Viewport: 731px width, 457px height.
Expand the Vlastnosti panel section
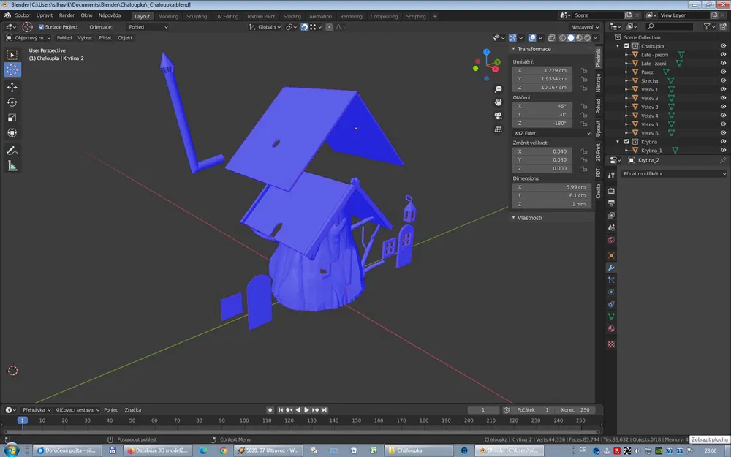coord(530,217)
